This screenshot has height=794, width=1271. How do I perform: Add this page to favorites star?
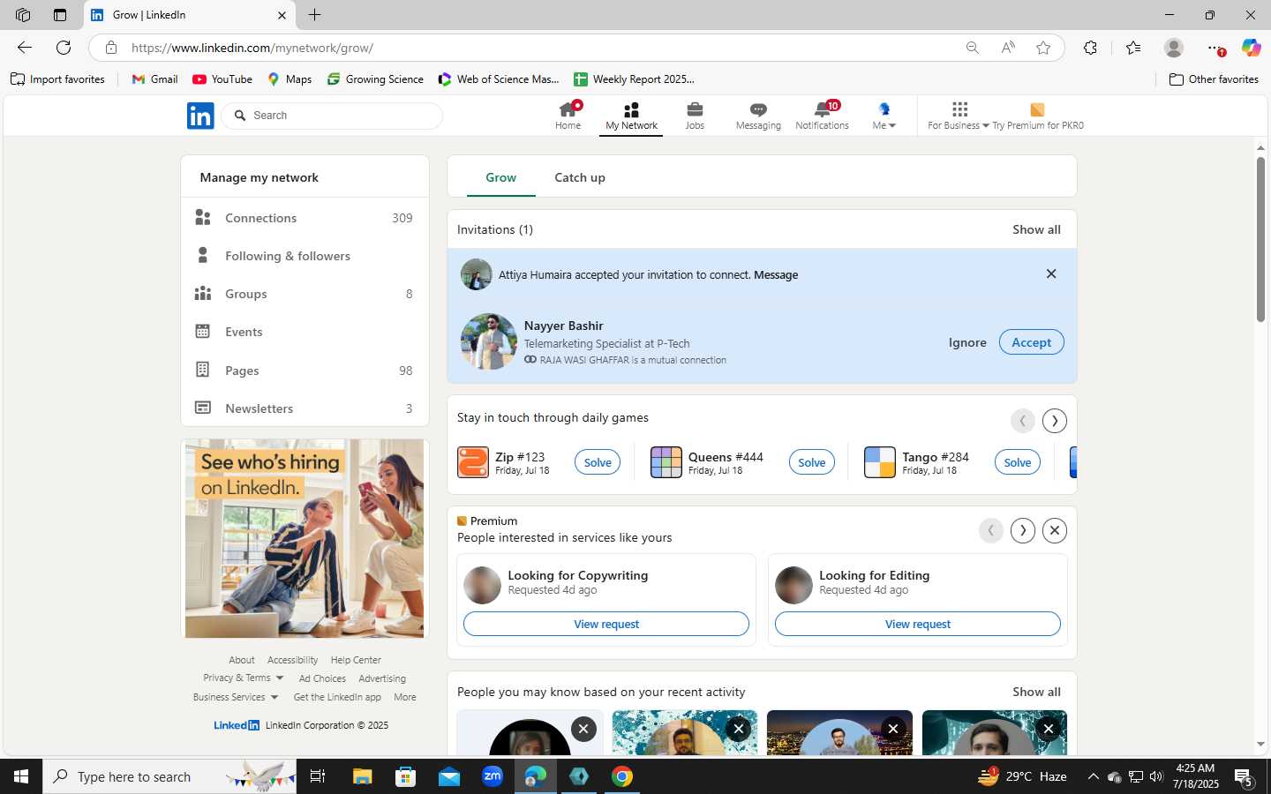click(x=1043, y=48)
